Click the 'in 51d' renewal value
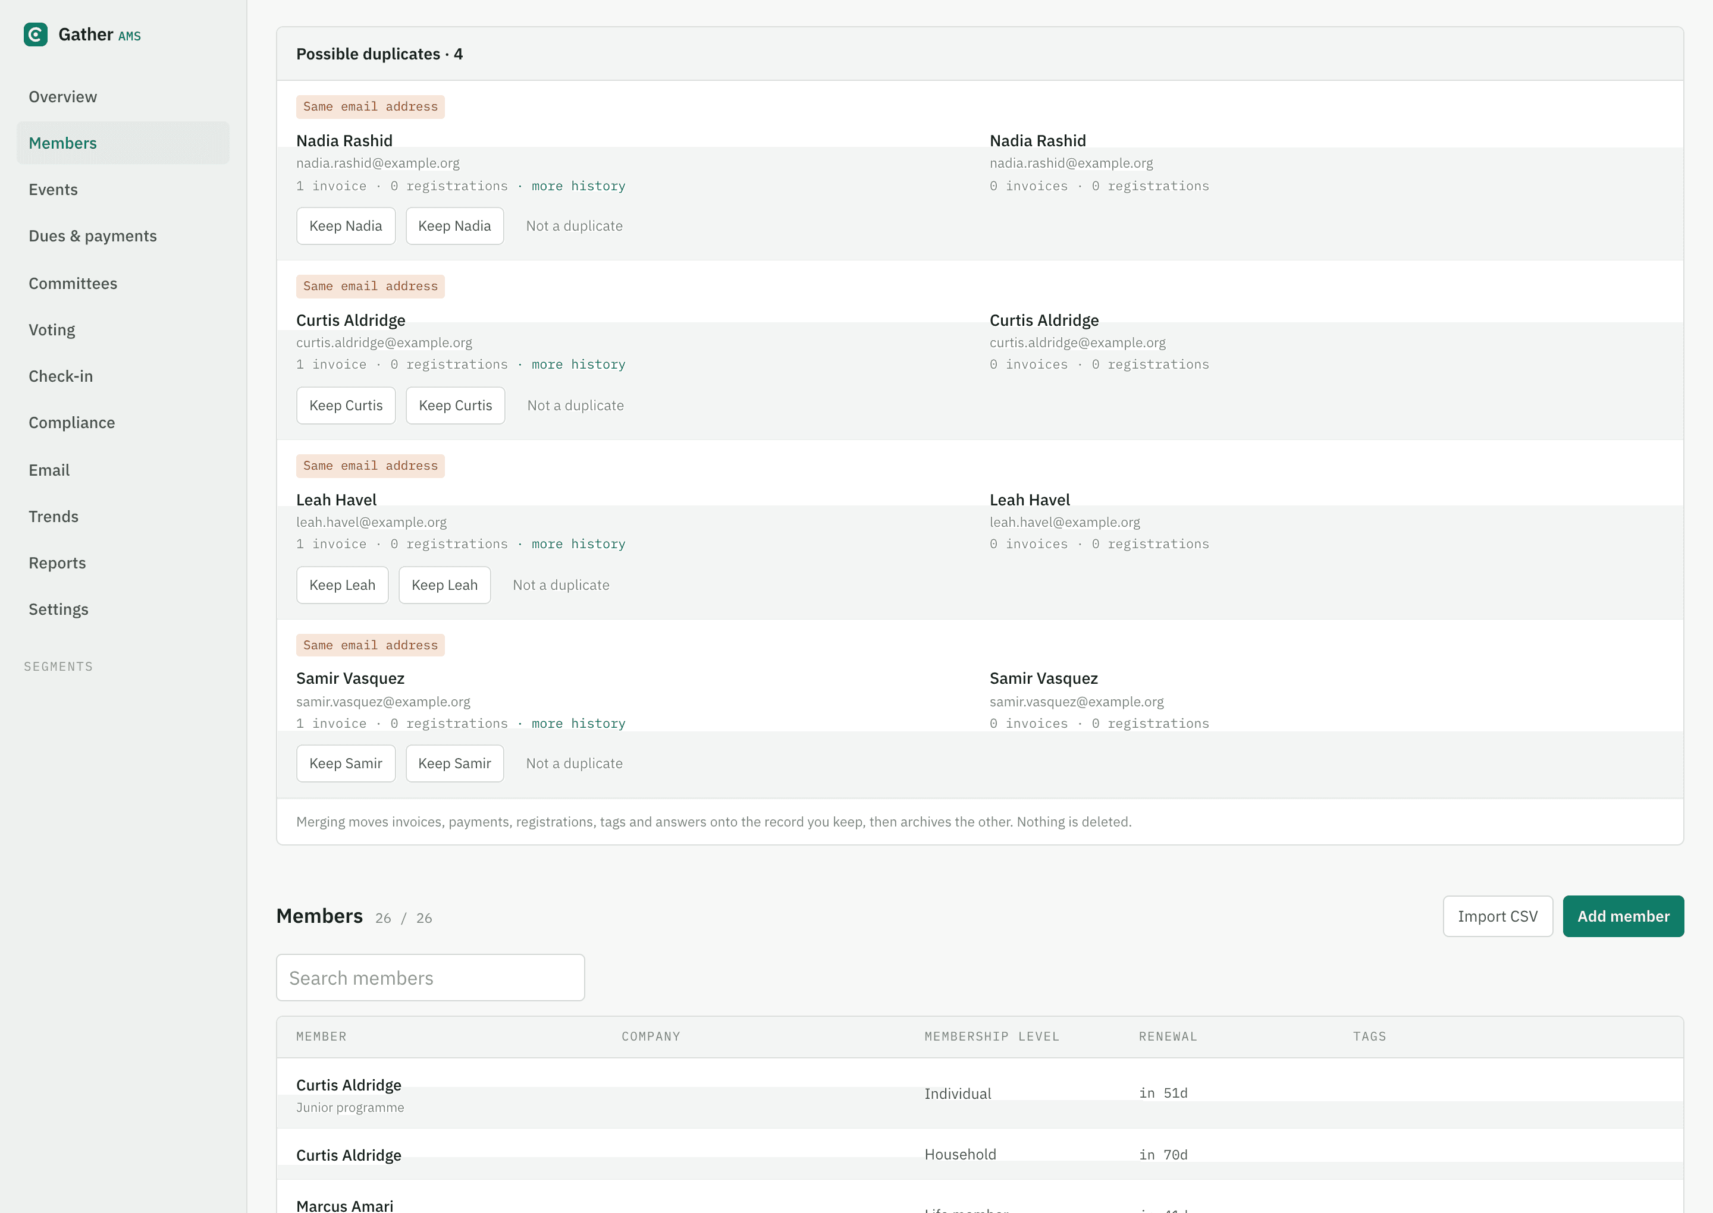The height and width of the screenshot is (1213, 1713). [1163, 1093]
